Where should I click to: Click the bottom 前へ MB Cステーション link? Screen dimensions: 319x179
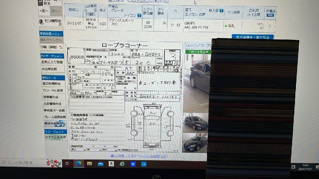139,156
